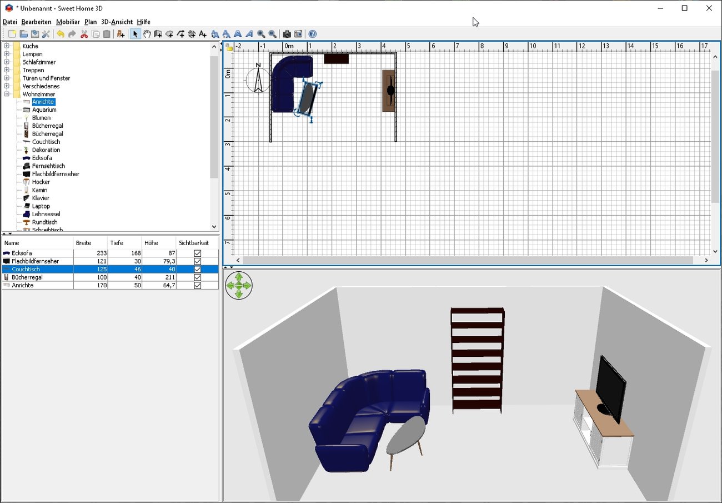This screenshot has width=722, height=503.
Task: Activate the hand pan tool
Action: [147, 33]
